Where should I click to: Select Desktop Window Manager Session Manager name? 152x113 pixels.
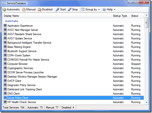click(x=32, y=77)
